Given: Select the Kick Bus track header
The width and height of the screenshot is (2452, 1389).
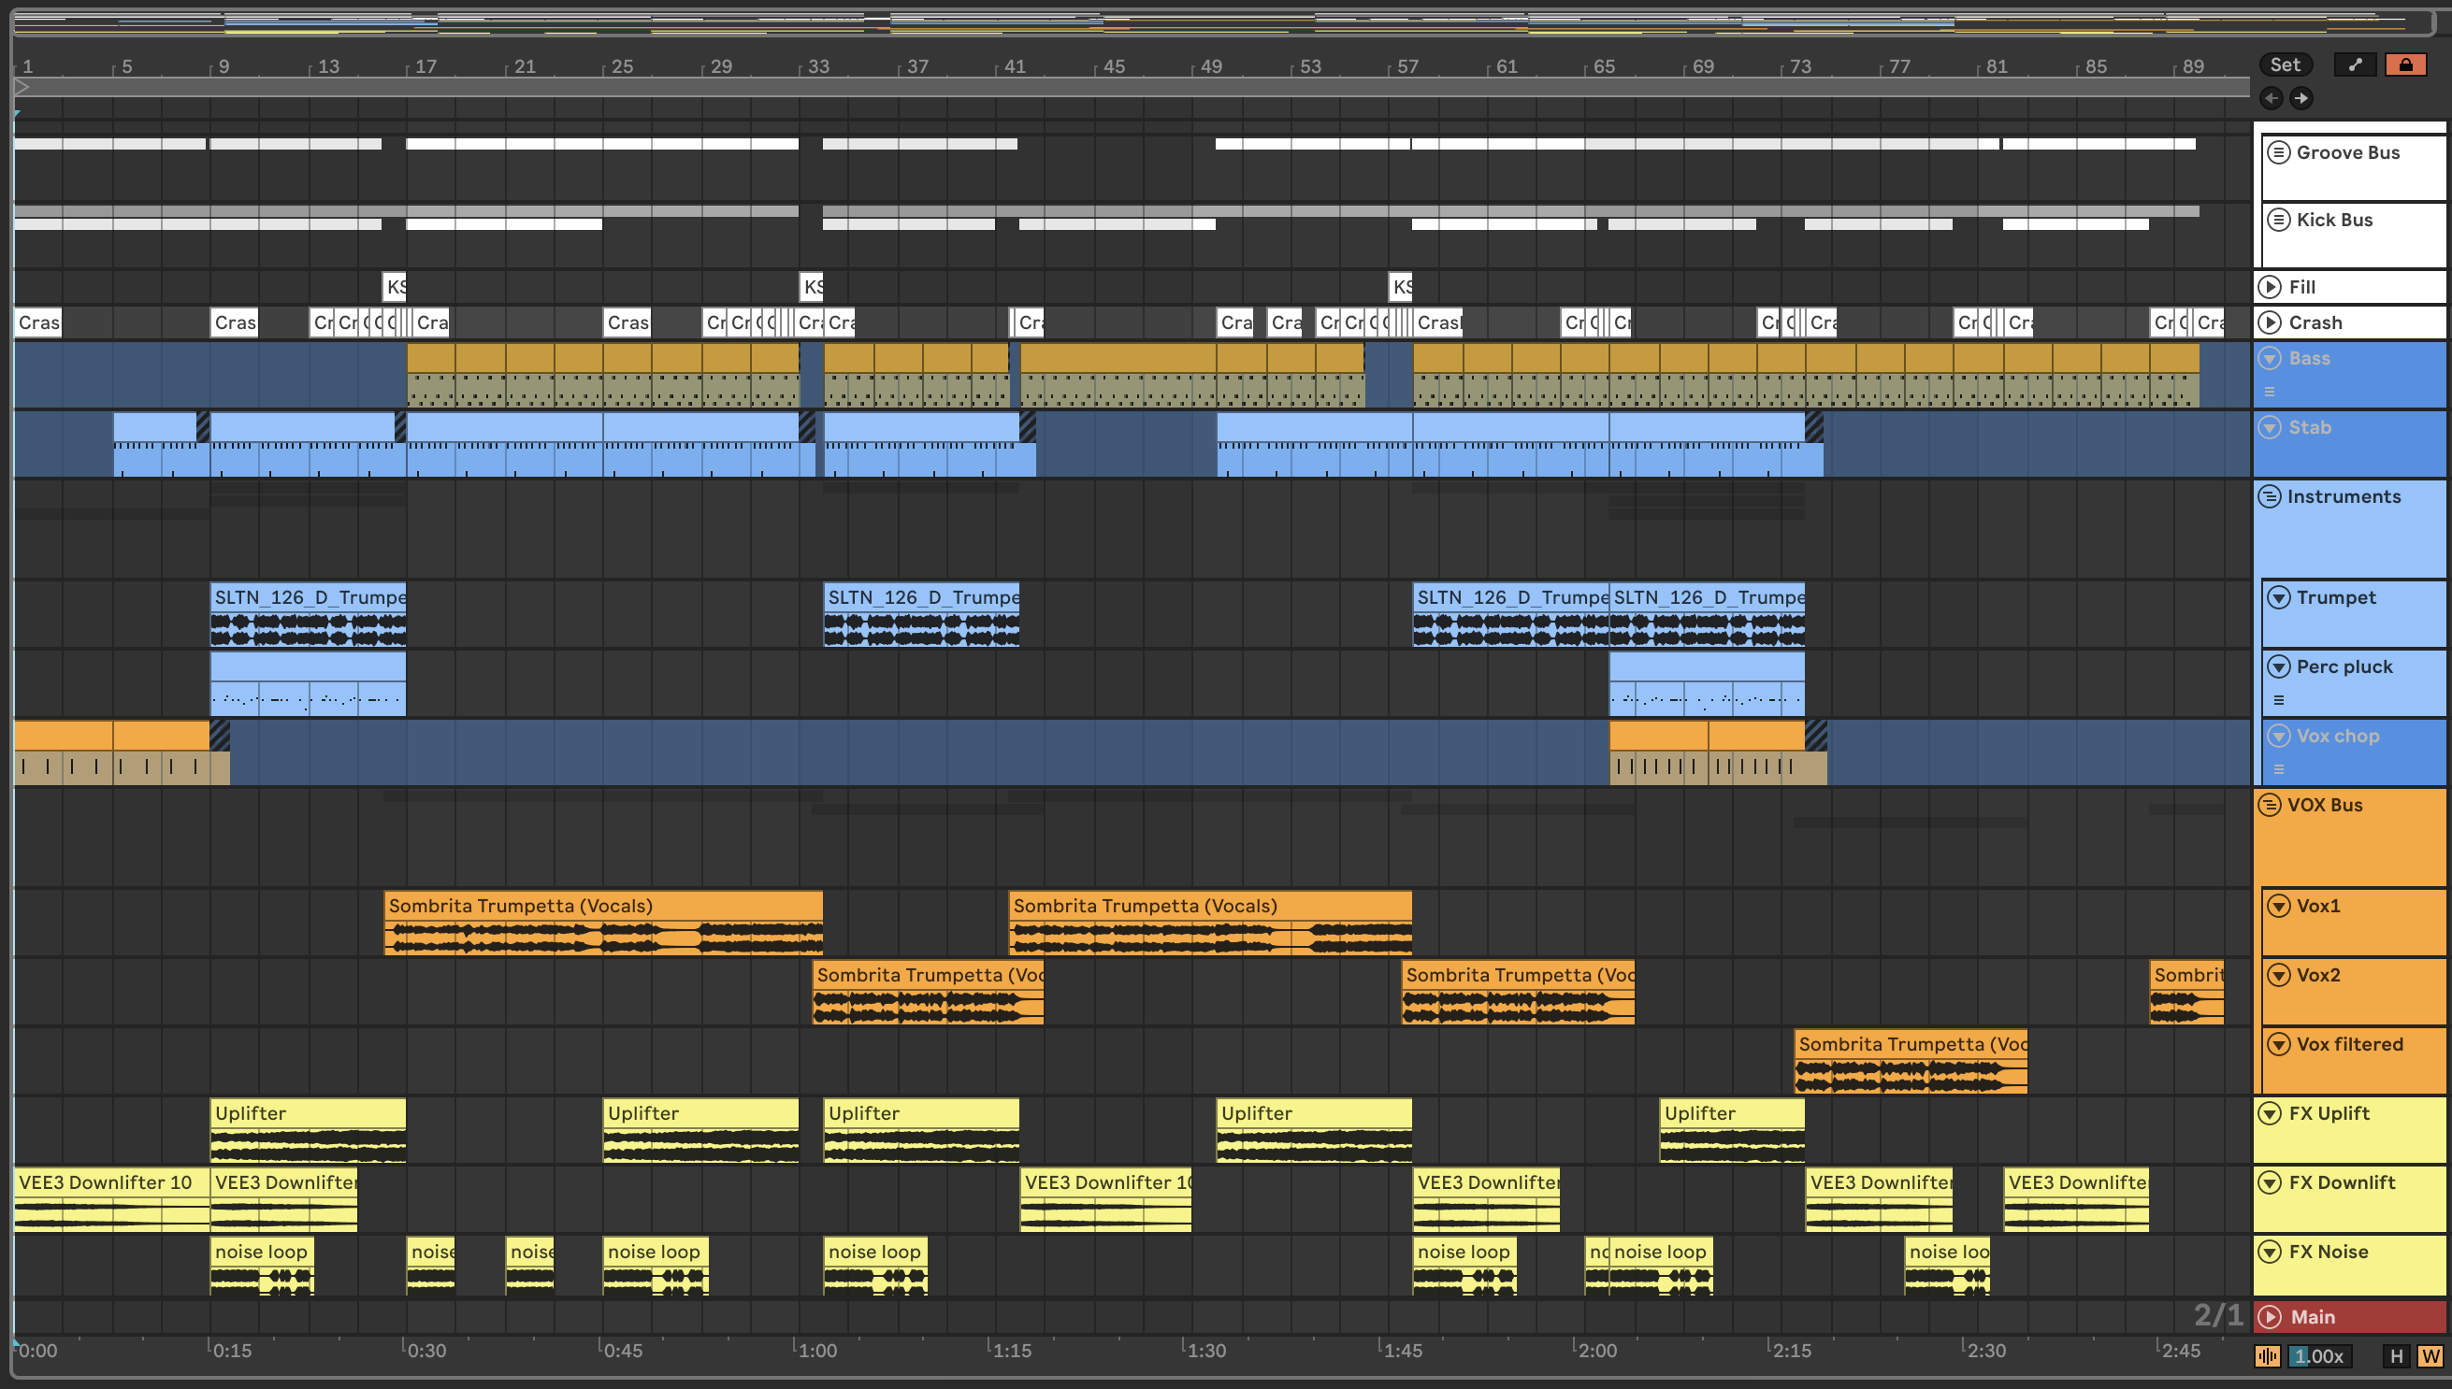Looking at the screenshot, I should pos(2354,236).
